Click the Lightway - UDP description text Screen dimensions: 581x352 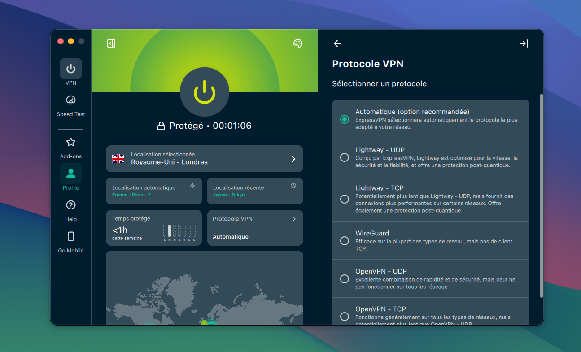tap(437, 162)
